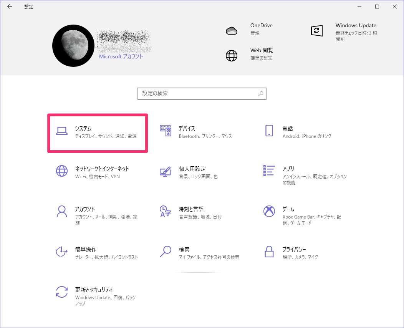Open アカウント settings label
404x328 pixels.
click(x=85, y=209)
